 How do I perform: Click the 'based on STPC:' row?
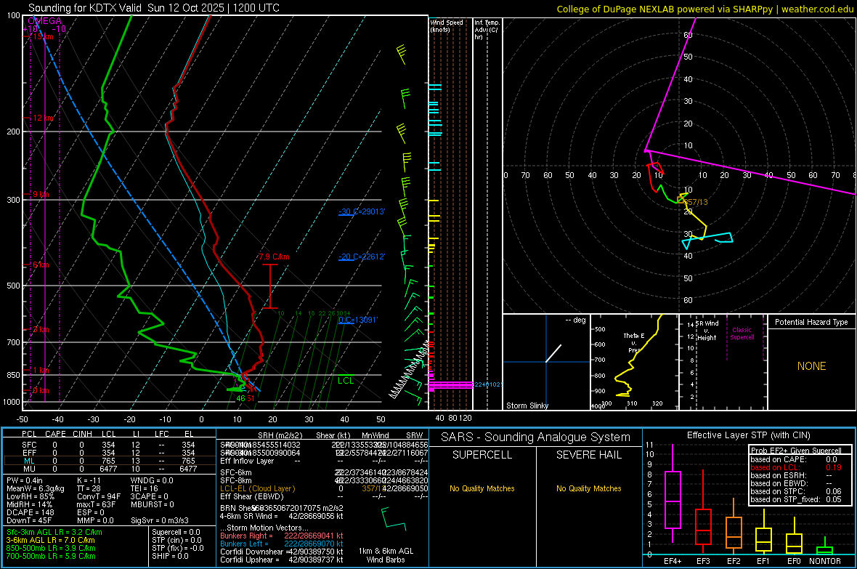coord(796,491)
